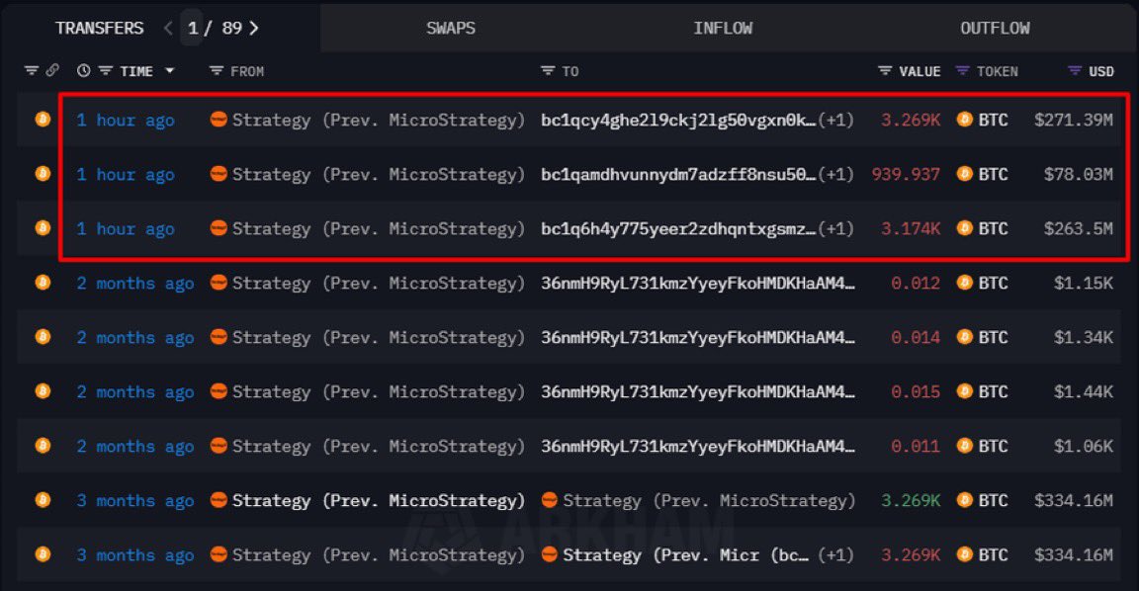
Task: Switch to the OUTFLOW tab
Action: (995, 29)
